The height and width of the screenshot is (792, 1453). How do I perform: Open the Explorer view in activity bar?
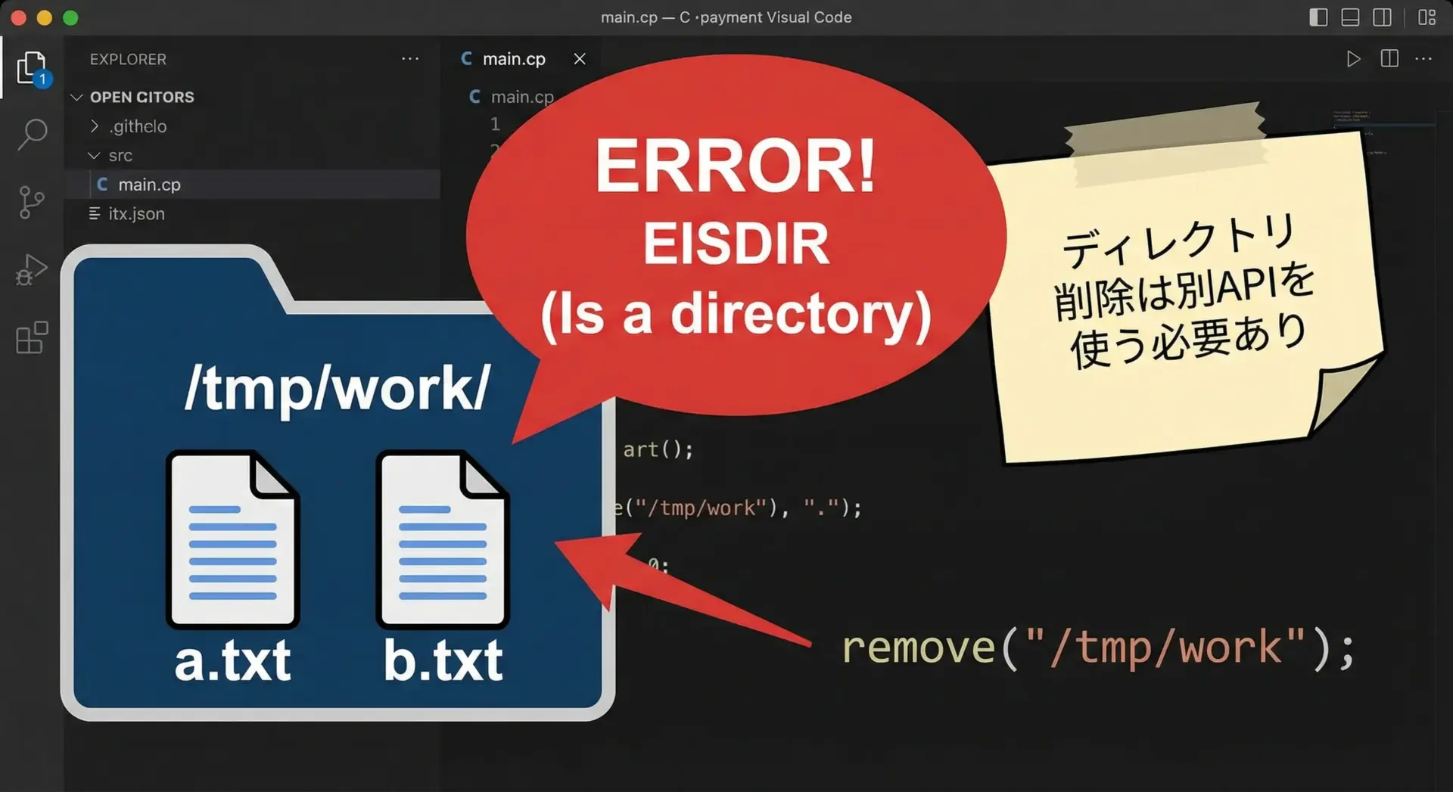[31, 68]
